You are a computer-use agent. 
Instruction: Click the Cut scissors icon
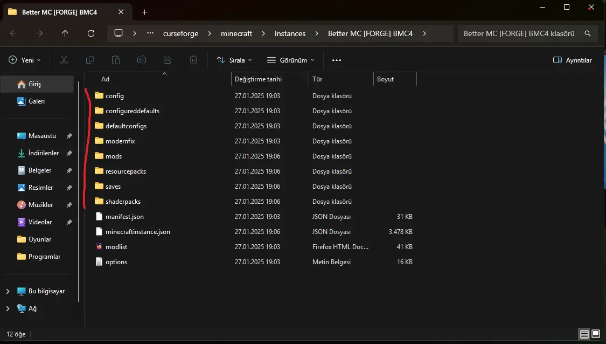tap(64, 60)
